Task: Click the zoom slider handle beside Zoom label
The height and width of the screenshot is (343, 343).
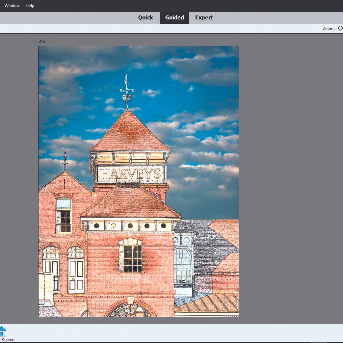Action: tap(341, 28)
